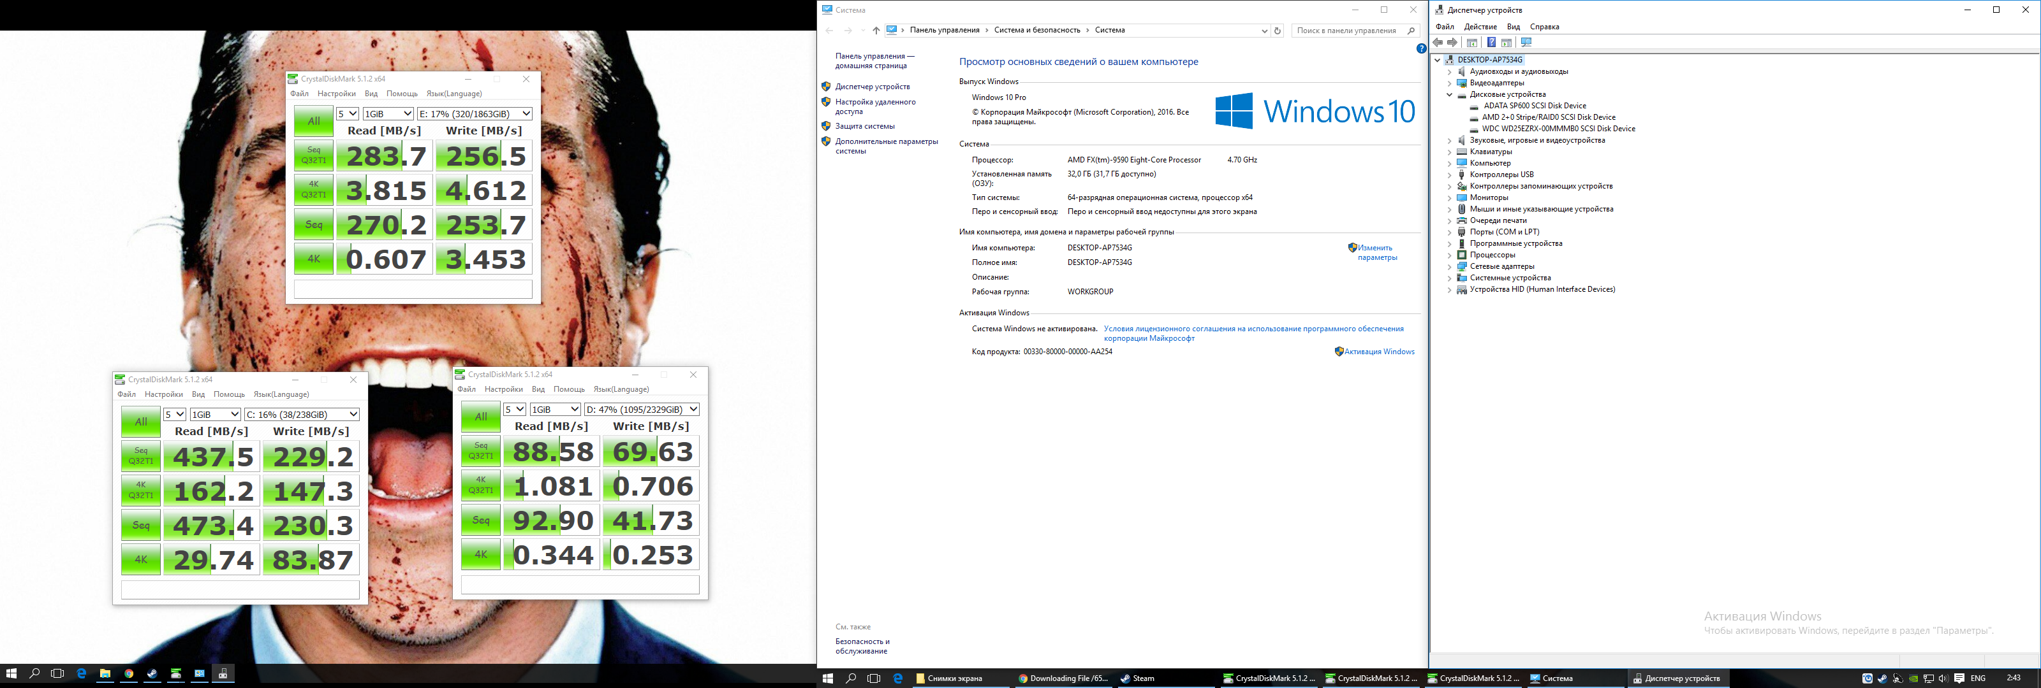The width and height of the screenshot is (2041, 688).
Task: Click the Seq Q32T1 button in drive E: window
Action: point(314,155)
